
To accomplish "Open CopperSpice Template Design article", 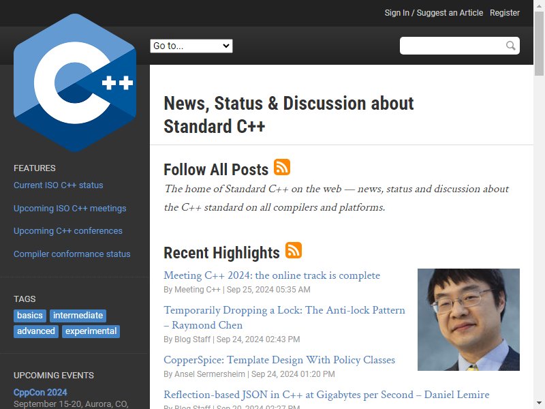I will (x=279, y=360).
